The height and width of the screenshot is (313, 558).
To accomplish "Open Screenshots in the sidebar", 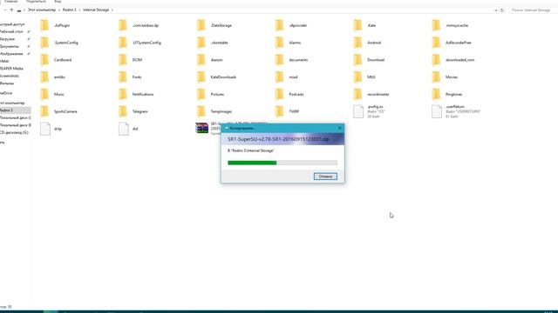I will 10,76.
